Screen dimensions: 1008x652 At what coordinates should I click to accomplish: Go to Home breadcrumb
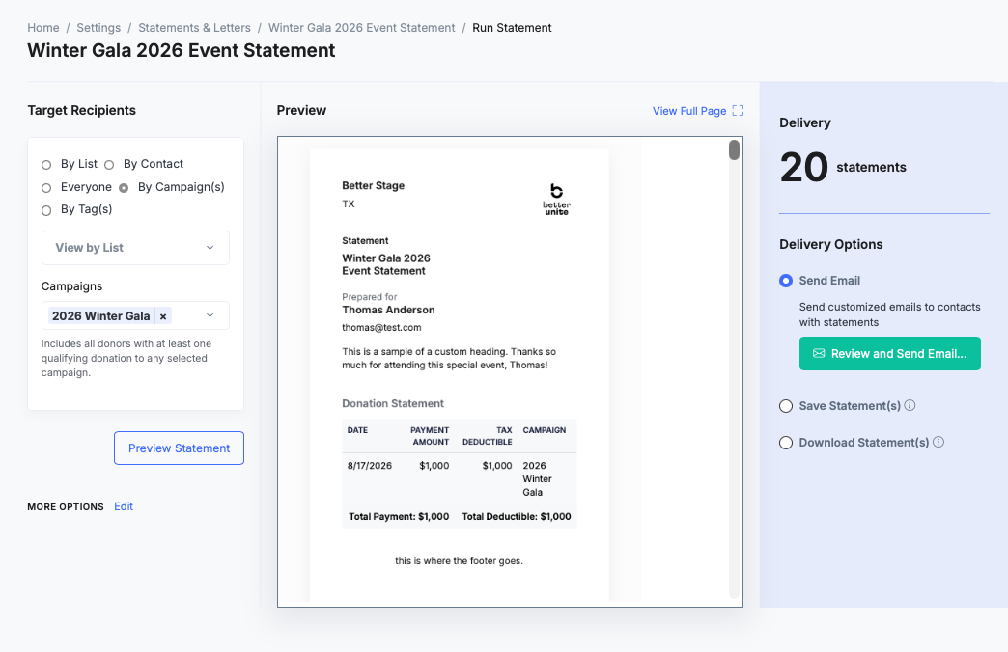point(43,28)
